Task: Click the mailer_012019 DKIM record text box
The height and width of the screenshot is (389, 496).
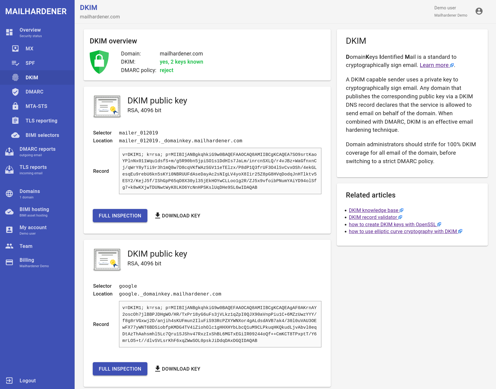Action: tap(220, 171)
